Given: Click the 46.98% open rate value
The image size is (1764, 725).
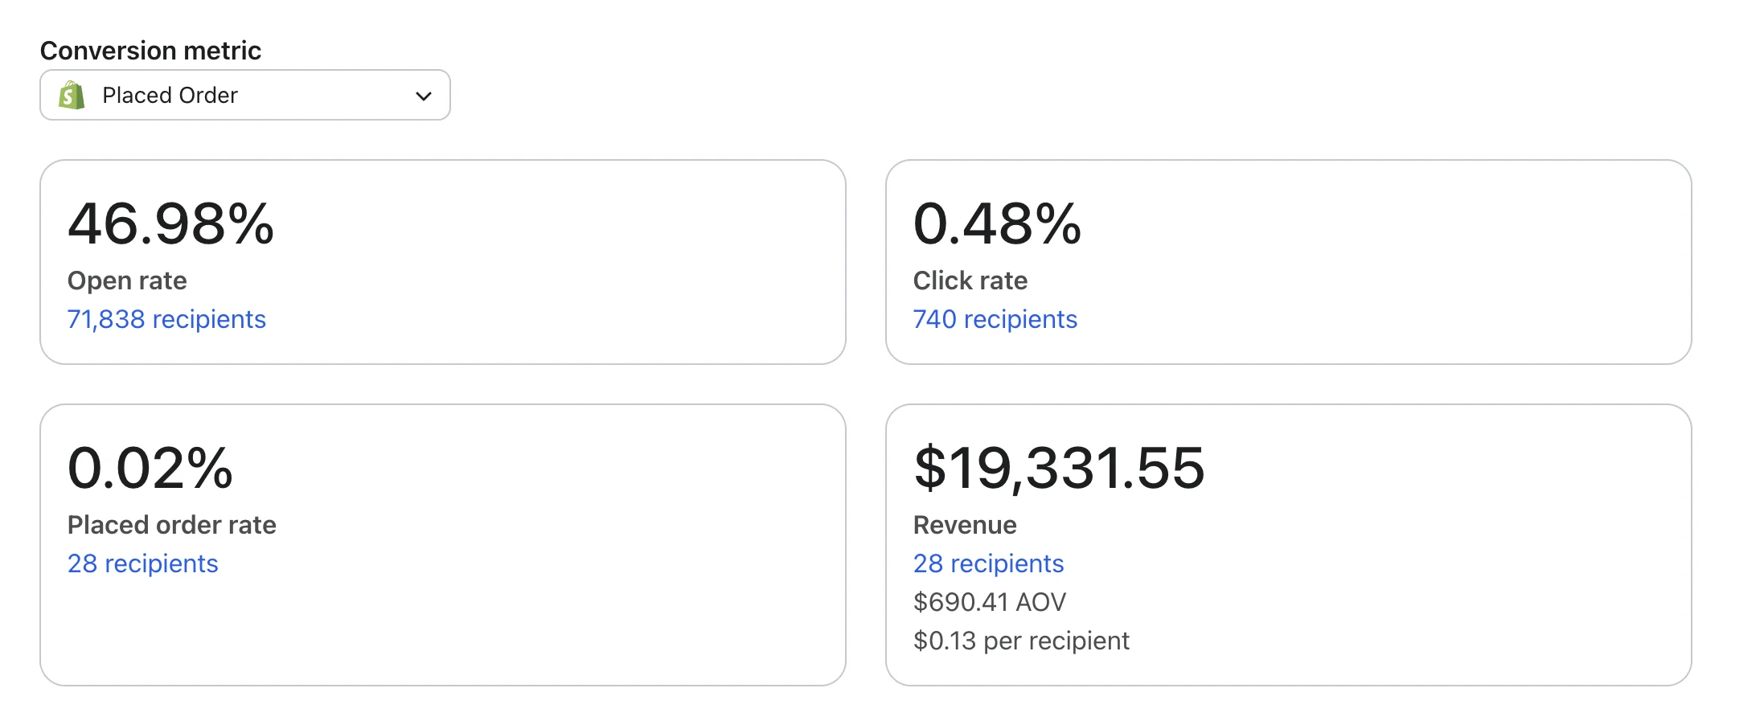Looking at the screenshot, I should (170, 223).
